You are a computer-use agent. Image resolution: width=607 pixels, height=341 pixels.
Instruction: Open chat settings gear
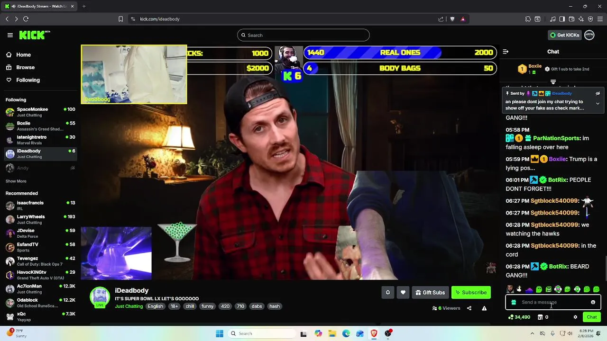pyautogui.click(x=575, y=317)
